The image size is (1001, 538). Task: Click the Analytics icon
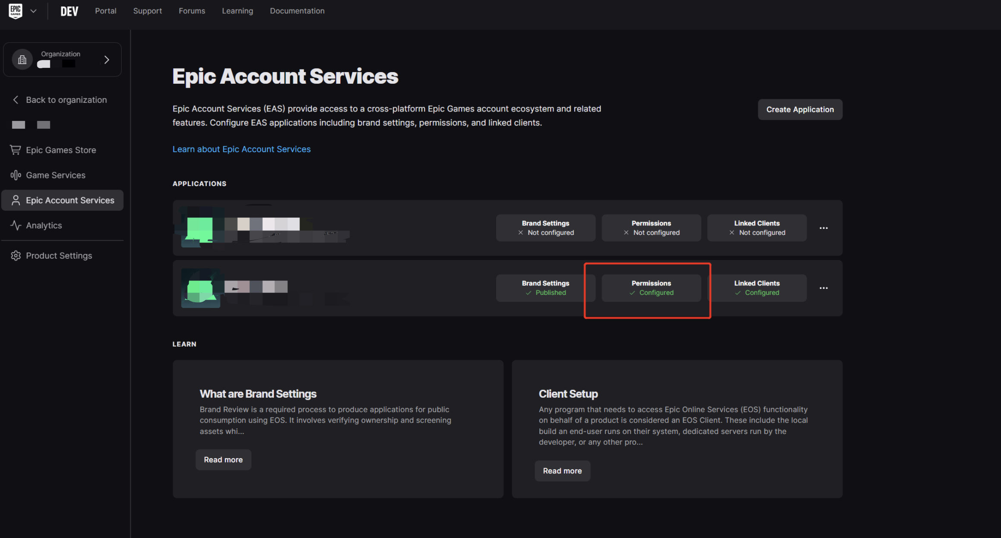(x=16, y=225)
